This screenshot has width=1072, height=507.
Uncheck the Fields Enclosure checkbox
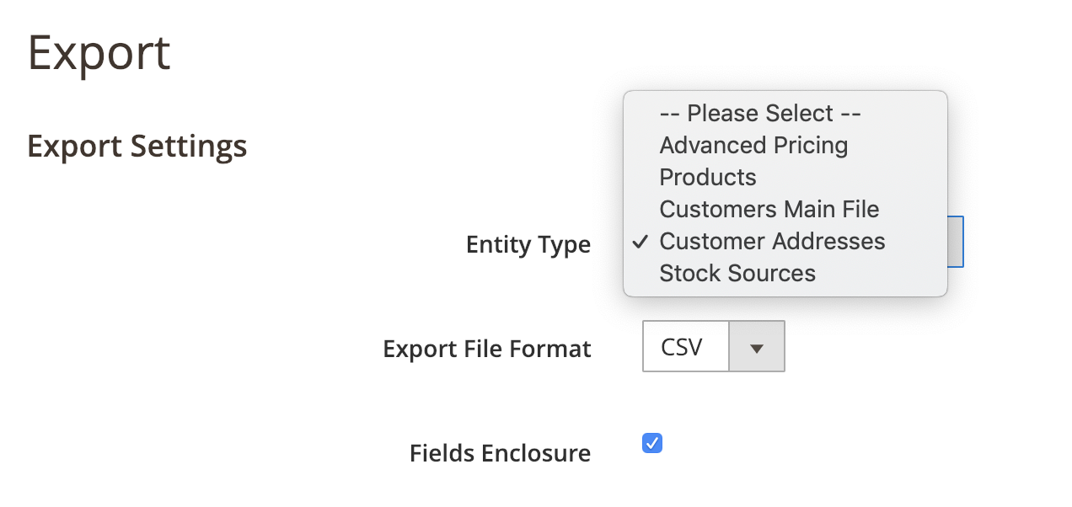pos(652,443)
